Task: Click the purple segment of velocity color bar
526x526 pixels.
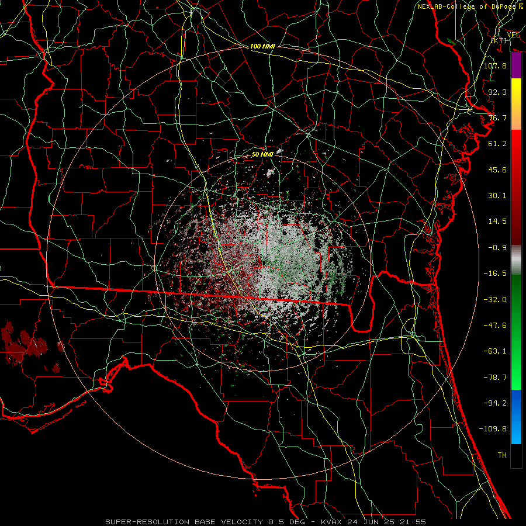Action: [516, 65]
